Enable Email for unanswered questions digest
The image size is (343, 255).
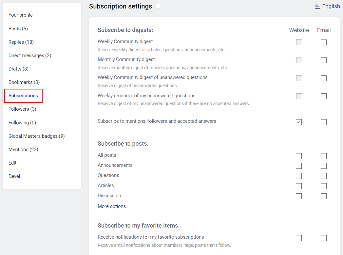(324, 78)
